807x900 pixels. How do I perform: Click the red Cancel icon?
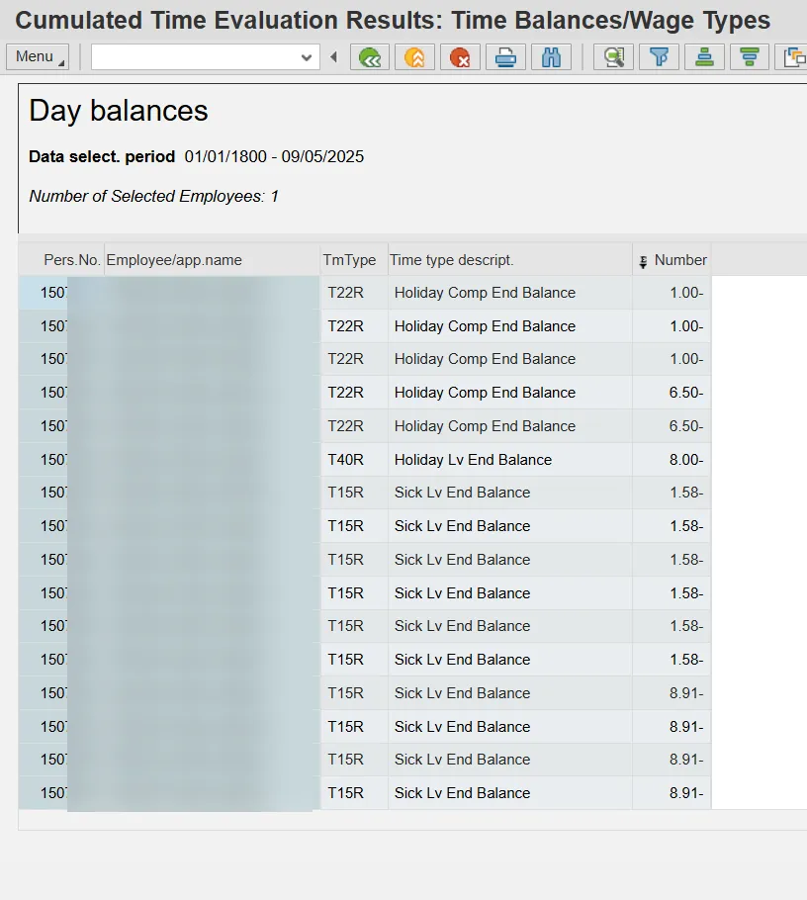pyautogui.click(x=460, y=57)
